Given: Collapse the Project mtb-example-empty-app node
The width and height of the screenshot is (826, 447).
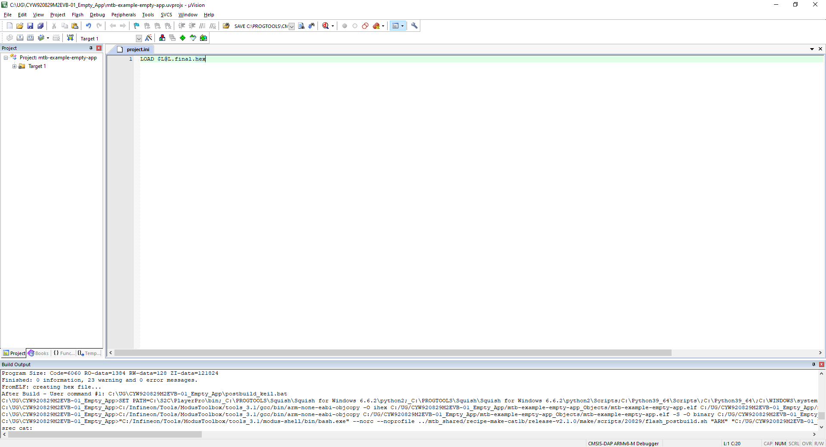Looking at the screenshot, I should 6,58.
